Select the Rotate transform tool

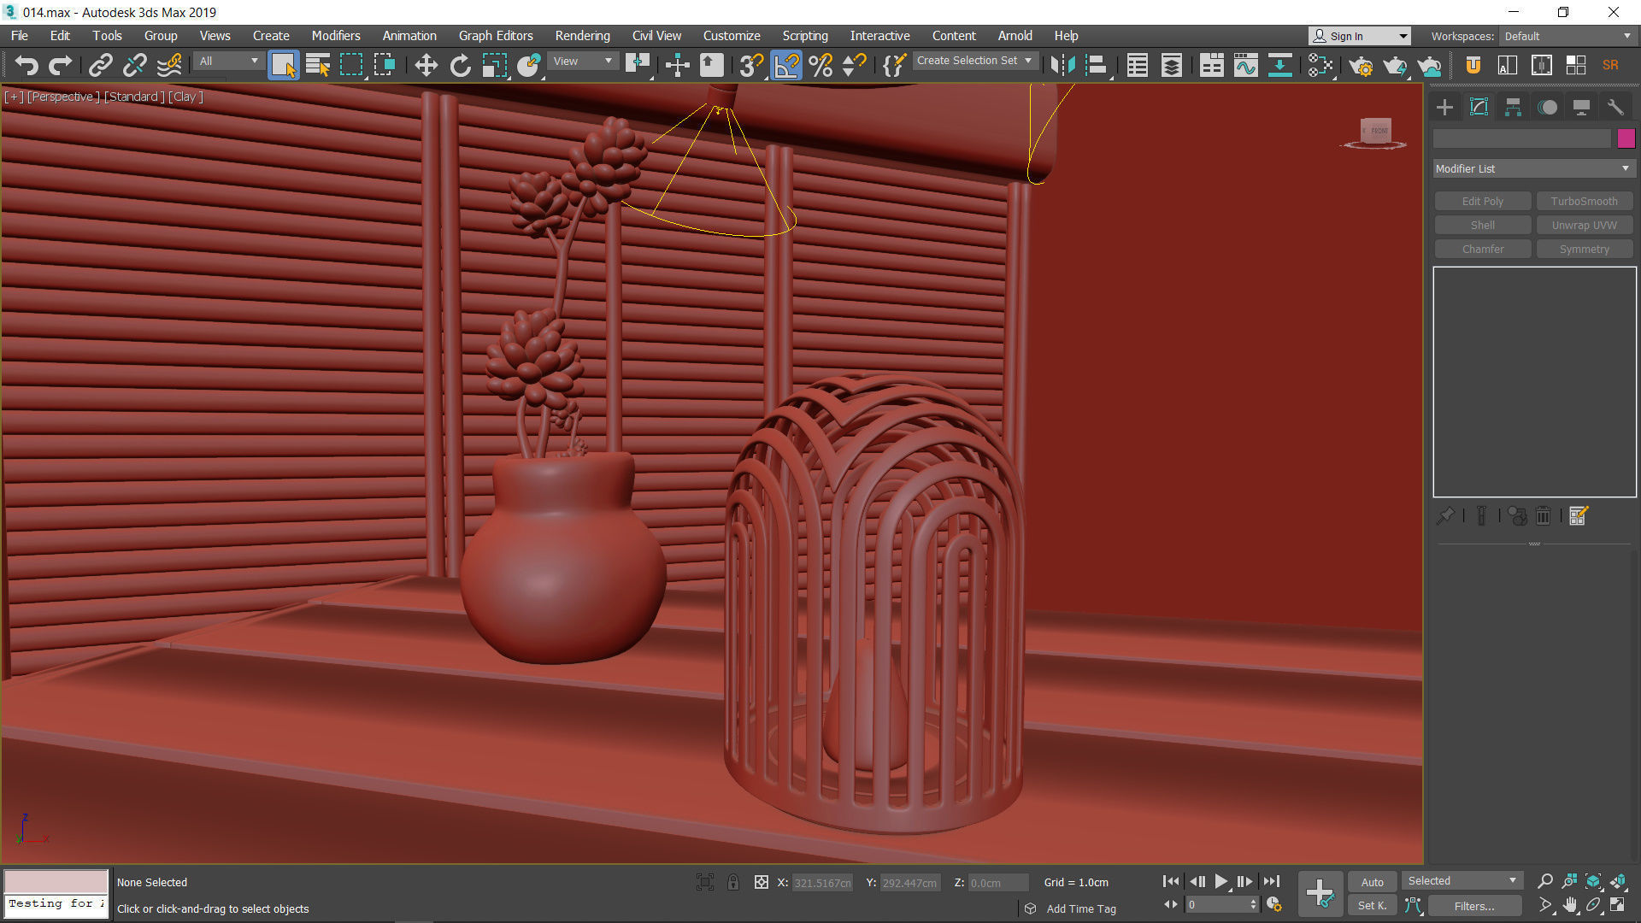coord(460,66)
